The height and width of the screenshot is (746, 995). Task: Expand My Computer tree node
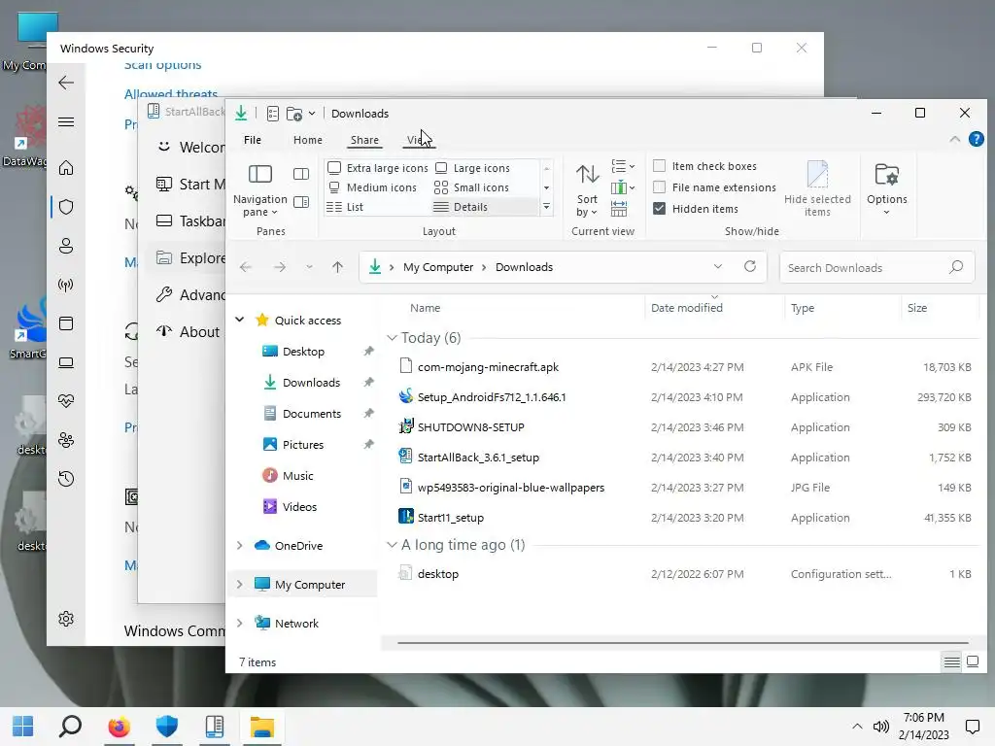click(x=240, y=584)
